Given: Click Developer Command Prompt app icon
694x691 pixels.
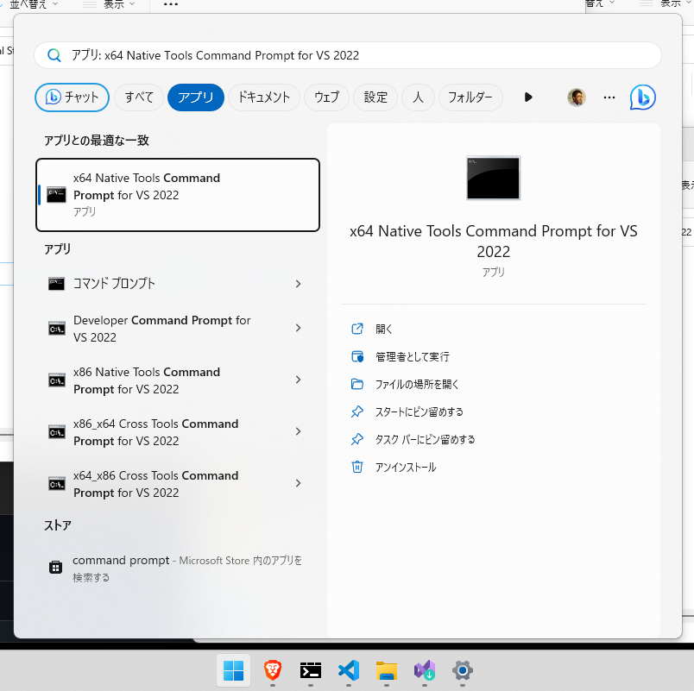Looking at the screenshot, I should click(57, 329).
